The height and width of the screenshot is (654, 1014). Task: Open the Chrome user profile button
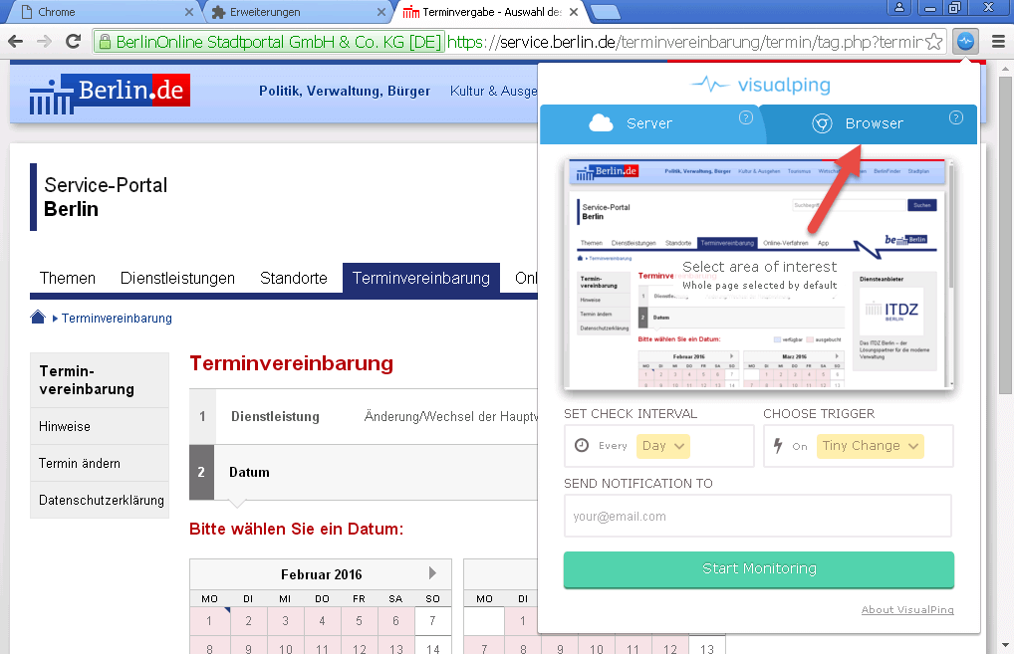point(898,8)
